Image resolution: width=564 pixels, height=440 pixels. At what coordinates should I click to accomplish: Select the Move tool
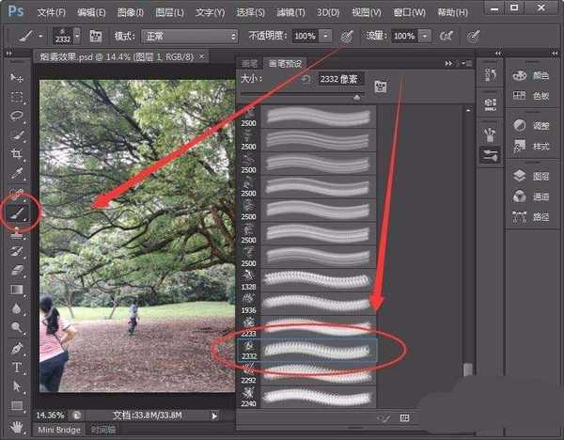click(17, 76)
